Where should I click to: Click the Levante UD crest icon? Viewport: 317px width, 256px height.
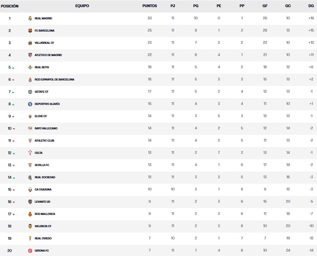click(x=30, y=202)
